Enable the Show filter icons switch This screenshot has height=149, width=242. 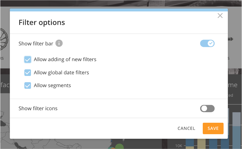pyautogui.click(x=207, y=108)
